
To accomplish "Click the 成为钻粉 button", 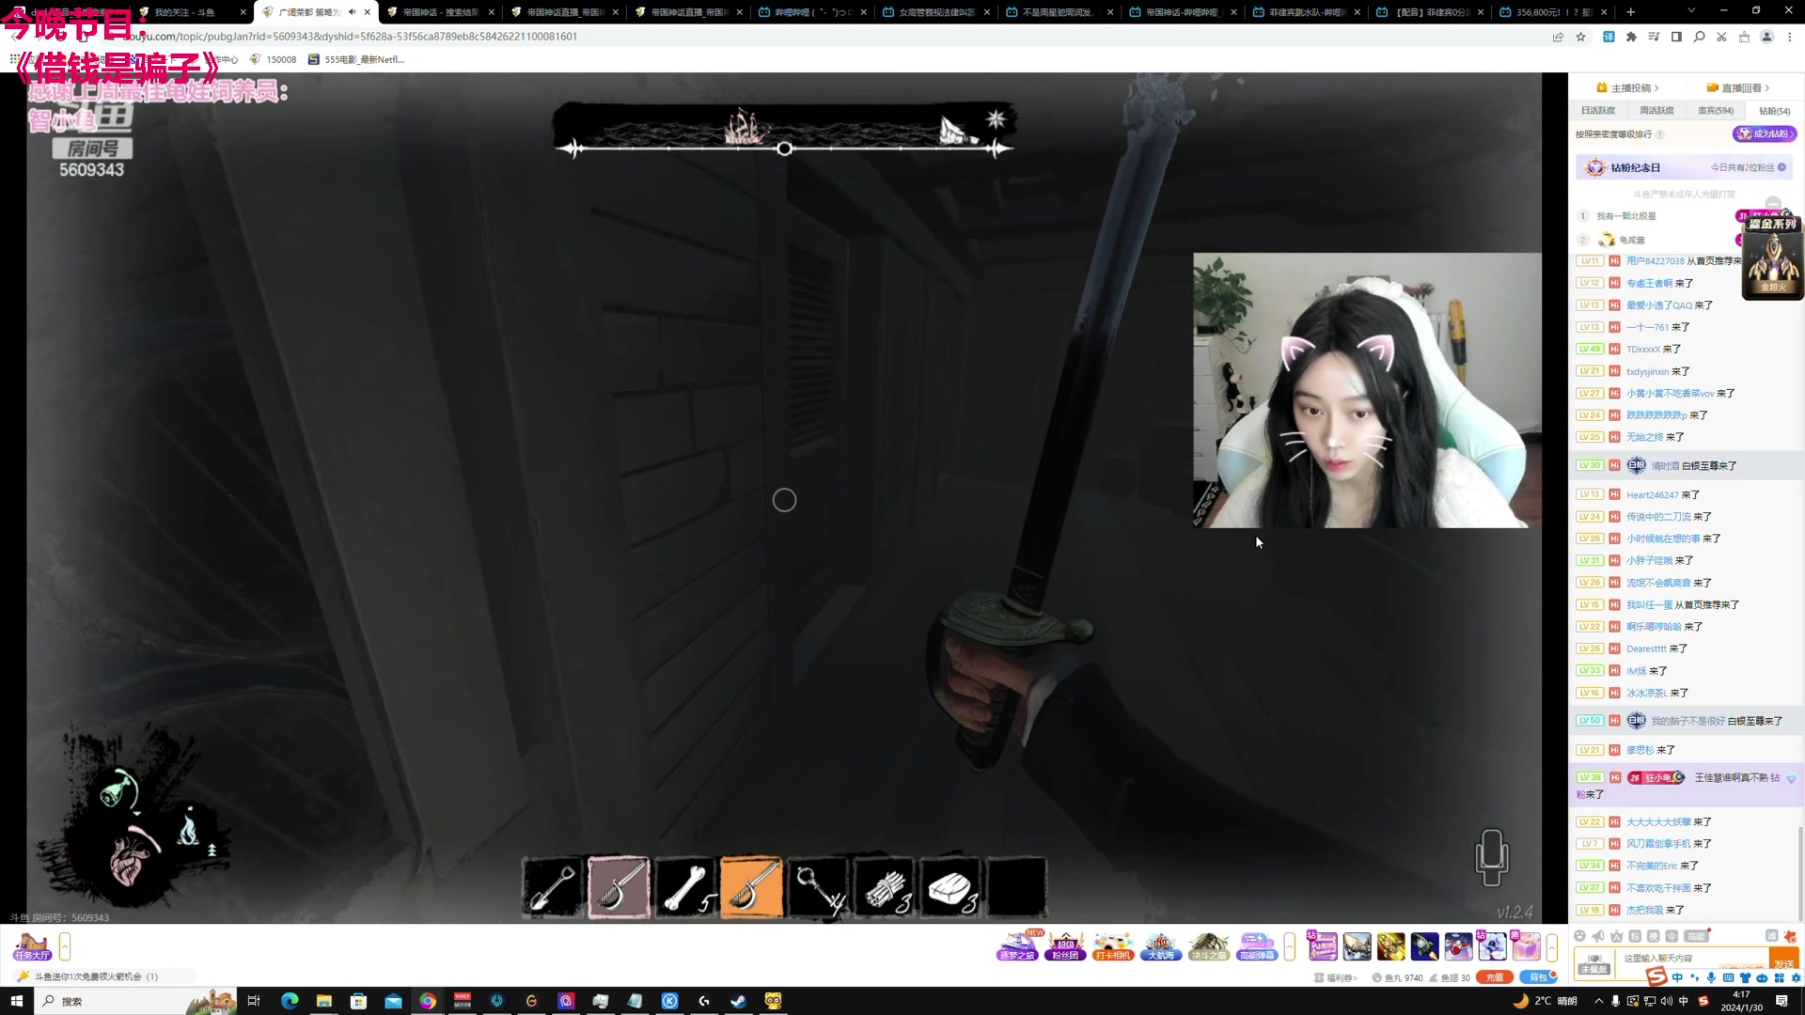I will pos(1764,134).
